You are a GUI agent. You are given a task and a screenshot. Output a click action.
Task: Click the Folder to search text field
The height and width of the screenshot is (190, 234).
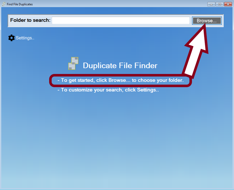coord(121,21)
